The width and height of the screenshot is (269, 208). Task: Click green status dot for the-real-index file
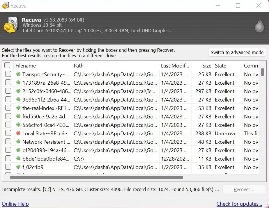click(x=18, y=108)
